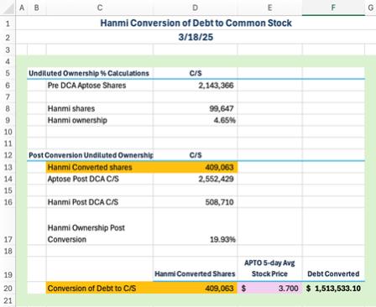Viewport: 376px width, 307px height.
Task: Select row 9 header
Action: click(x=8, y=121)
